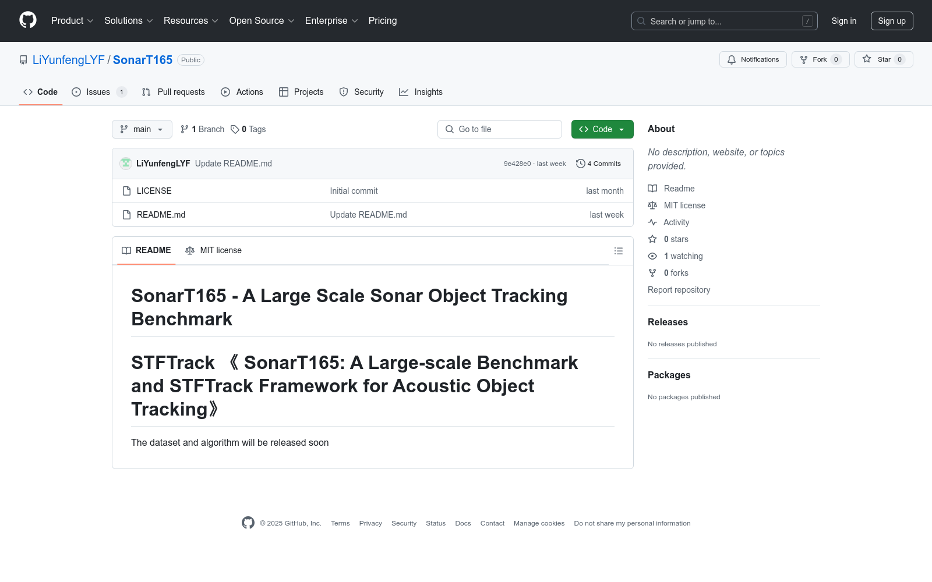Open the README outline list icon
Screen dimensions: 932x582
click(619, 251)
